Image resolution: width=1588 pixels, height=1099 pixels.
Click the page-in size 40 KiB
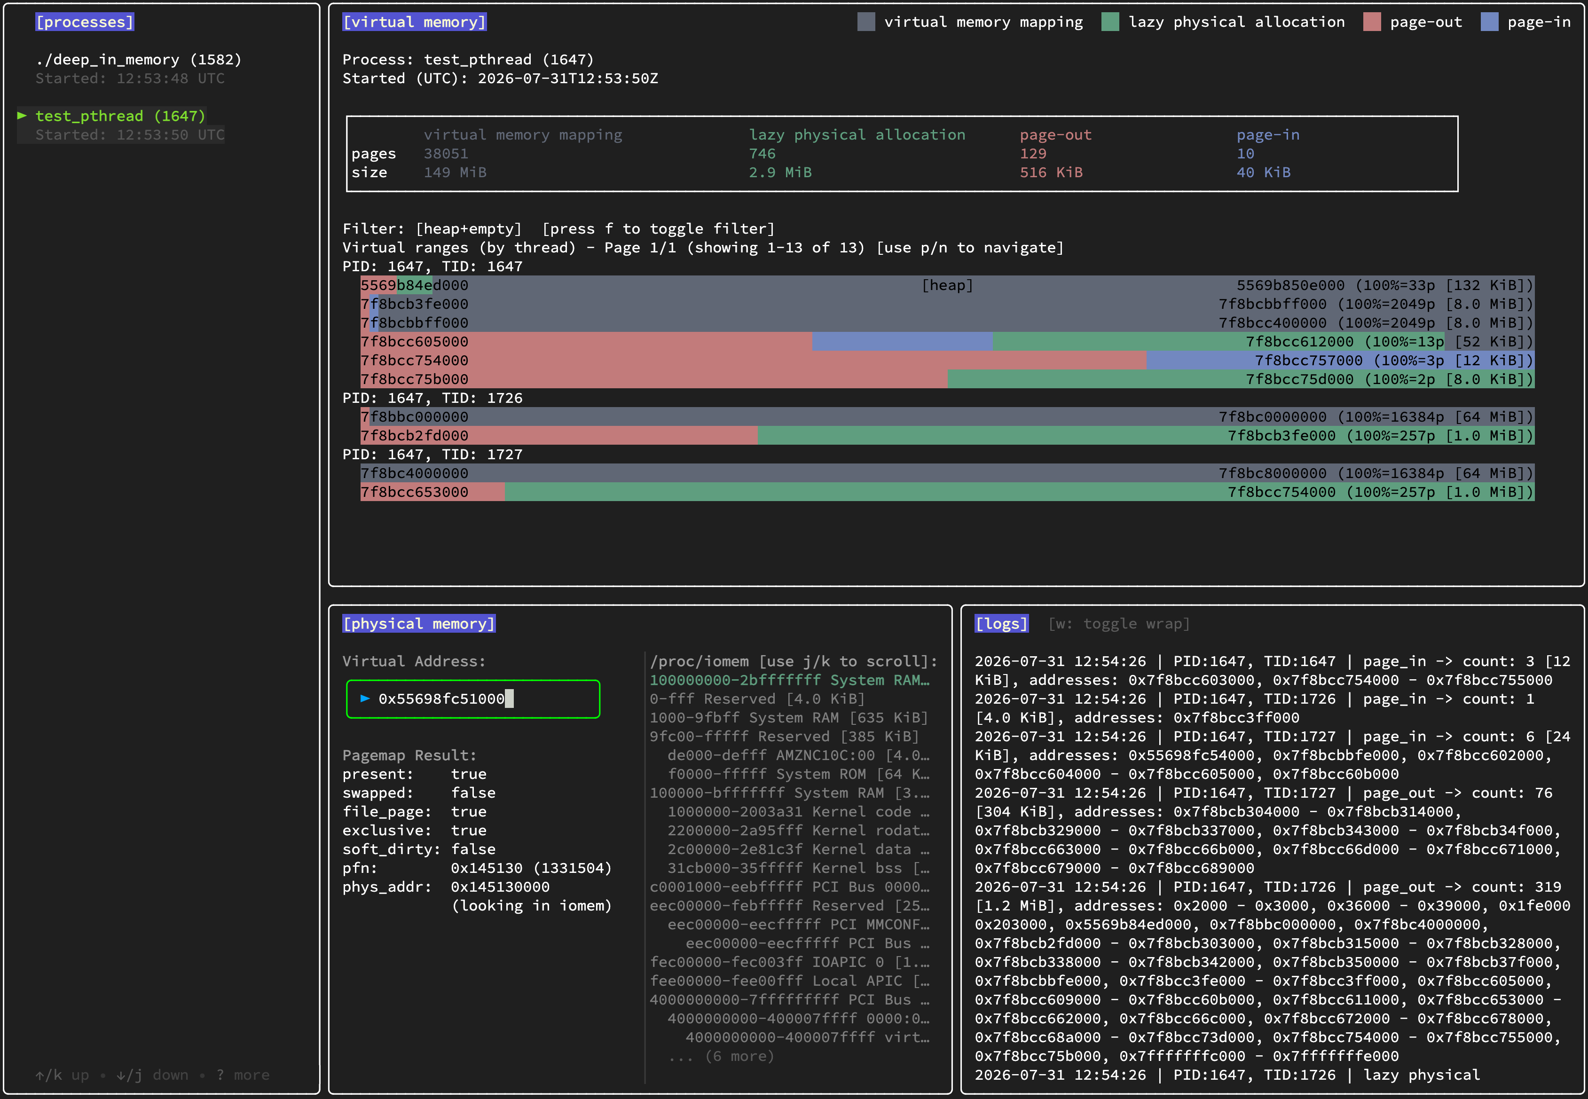(1264, 172)
